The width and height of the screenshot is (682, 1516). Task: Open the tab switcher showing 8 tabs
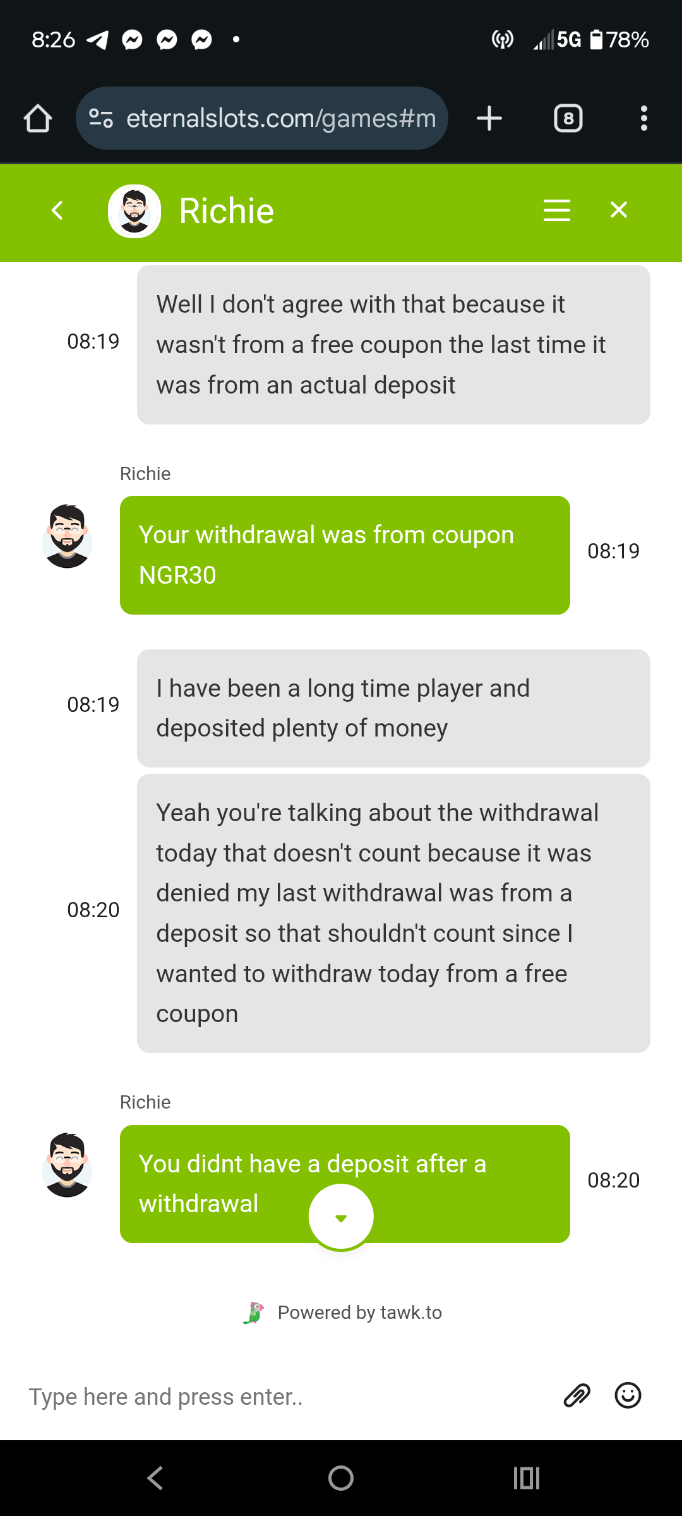(568, 118)
